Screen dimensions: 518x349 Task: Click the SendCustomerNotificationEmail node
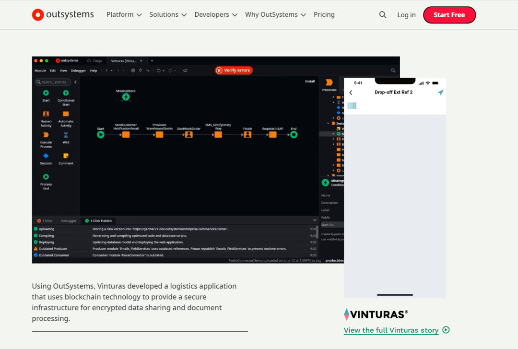[126, 135]
